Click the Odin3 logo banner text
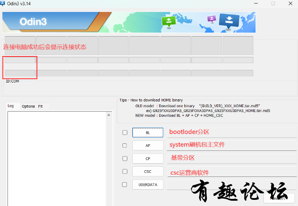Screen dimensions: 298x206 33,22
